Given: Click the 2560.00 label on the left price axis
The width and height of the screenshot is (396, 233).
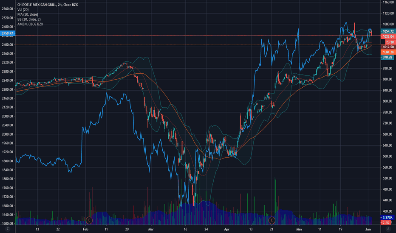Looking at the screenshot, I should click(7, 9).
